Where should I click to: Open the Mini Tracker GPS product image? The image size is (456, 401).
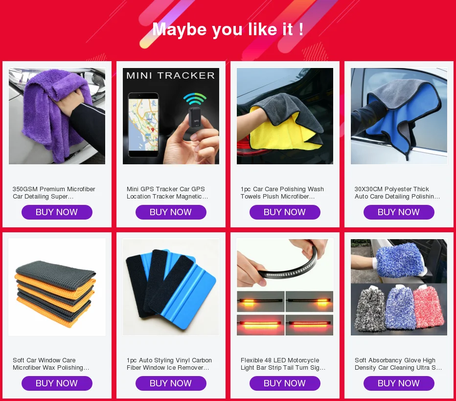coord(171,116)
